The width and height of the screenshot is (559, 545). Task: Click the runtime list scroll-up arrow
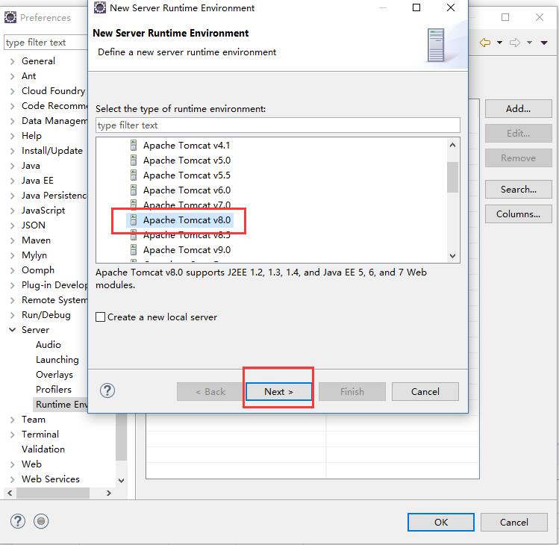(x=452, y=145)
